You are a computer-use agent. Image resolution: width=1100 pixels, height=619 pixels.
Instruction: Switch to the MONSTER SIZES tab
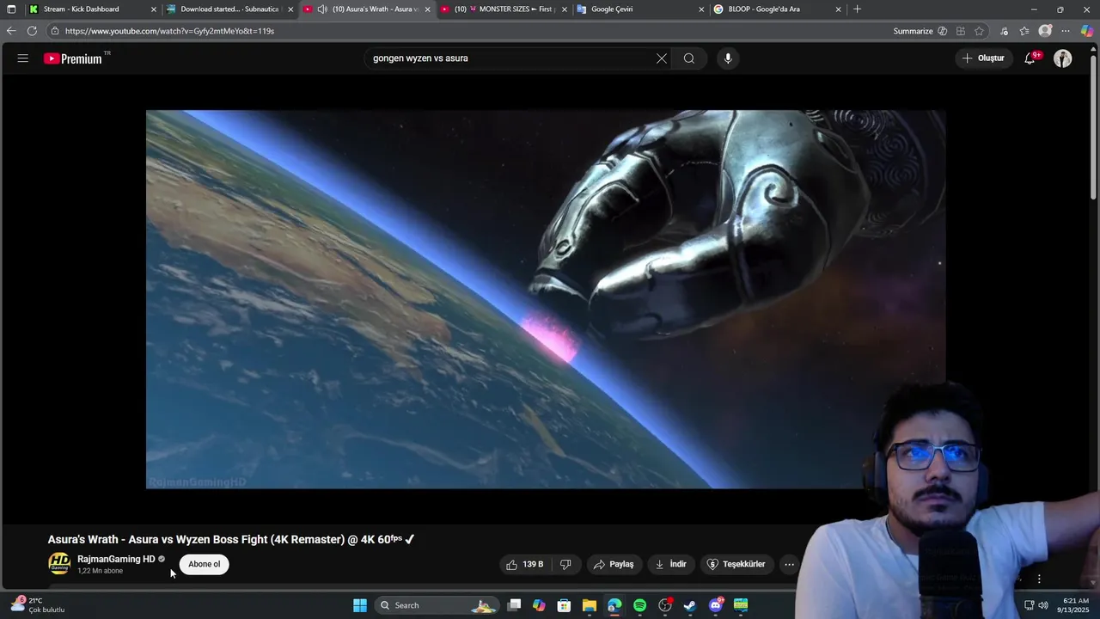point(503,9)
